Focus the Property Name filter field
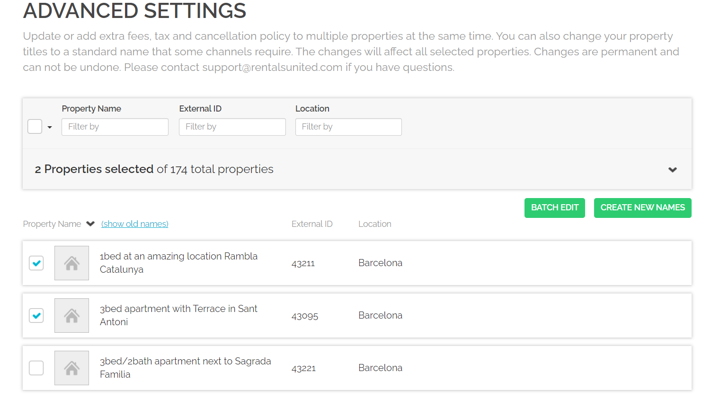 coord(115,127)
